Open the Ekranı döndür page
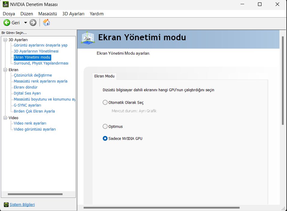The height and width of the screenshot is (211, 287). (26, 87)
